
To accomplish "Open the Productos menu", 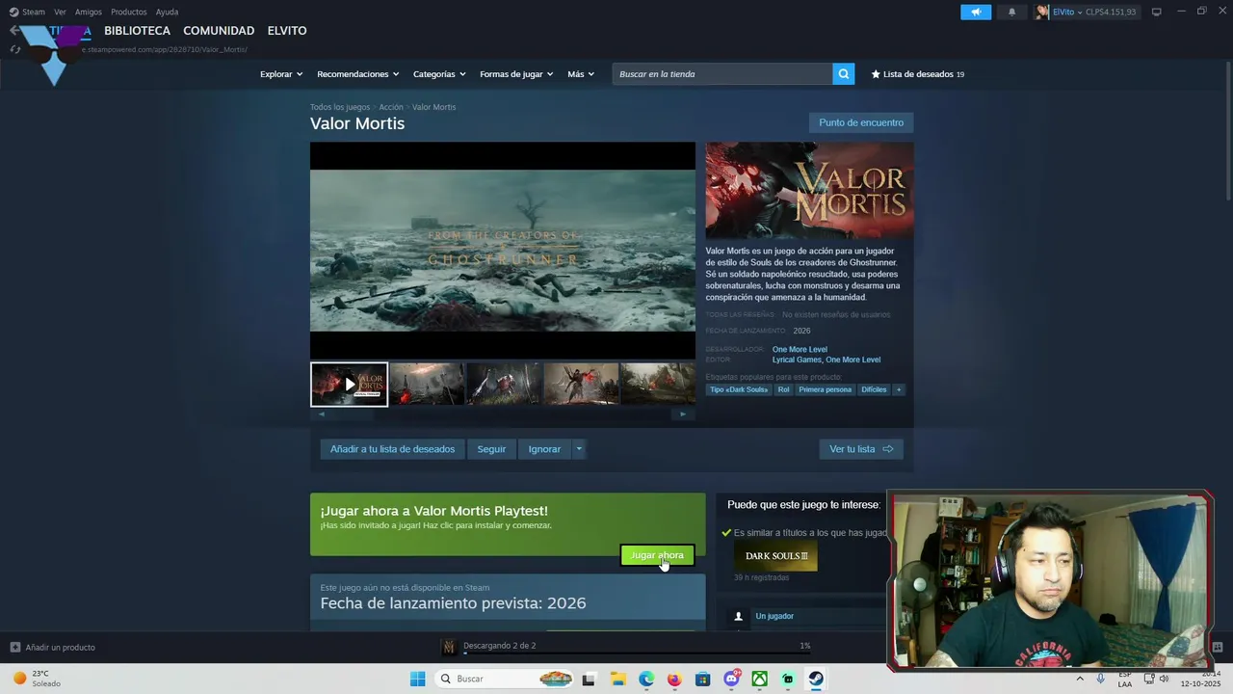I will coord(129,12).
